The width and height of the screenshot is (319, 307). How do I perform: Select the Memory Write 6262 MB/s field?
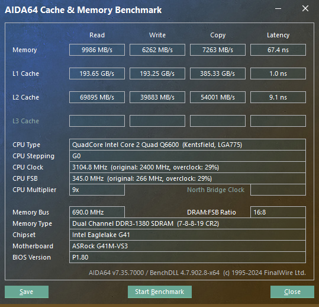click(x=157, y=50)
